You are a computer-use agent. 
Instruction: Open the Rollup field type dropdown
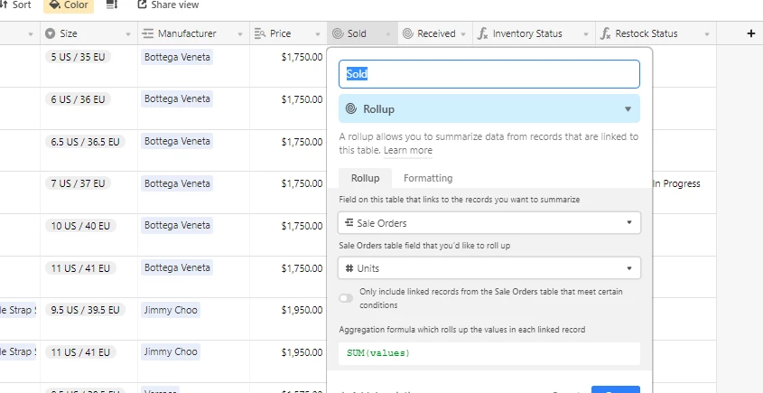tap(489, 108)
